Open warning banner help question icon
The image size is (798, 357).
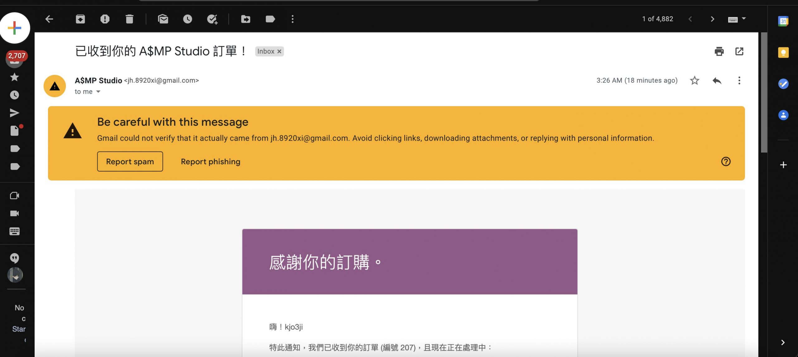(x=726, y=162)
